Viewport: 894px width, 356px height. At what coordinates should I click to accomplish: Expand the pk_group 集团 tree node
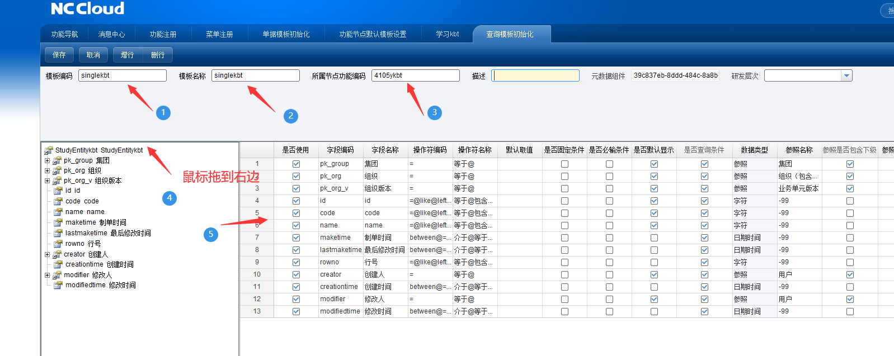point(48,160)
